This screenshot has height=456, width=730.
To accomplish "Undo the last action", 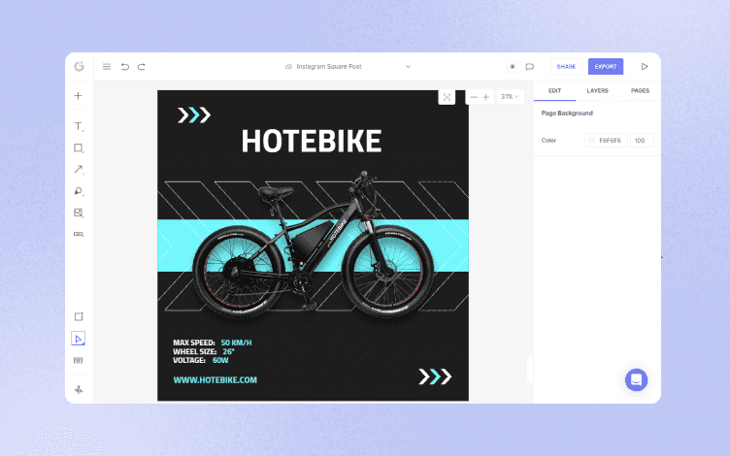I will tap(125, 67).
